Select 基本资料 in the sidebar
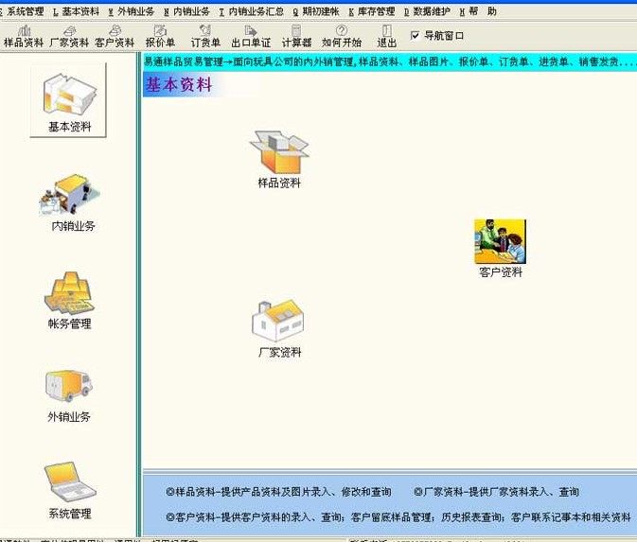637x542 pixels. click(x=69, y=100)
